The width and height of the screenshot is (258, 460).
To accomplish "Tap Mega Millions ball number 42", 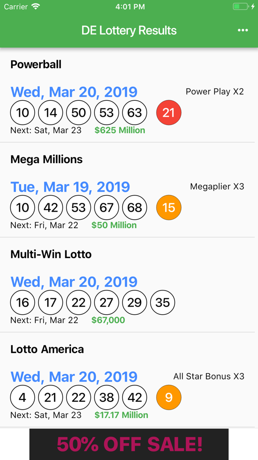I will (x=51, y=208).
